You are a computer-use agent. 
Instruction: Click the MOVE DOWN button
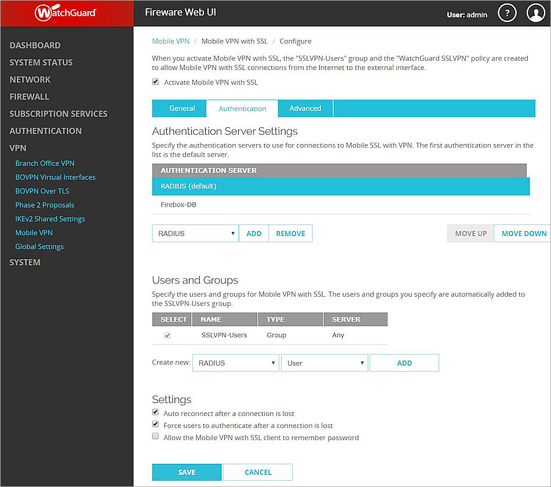(x=522, y=233)
